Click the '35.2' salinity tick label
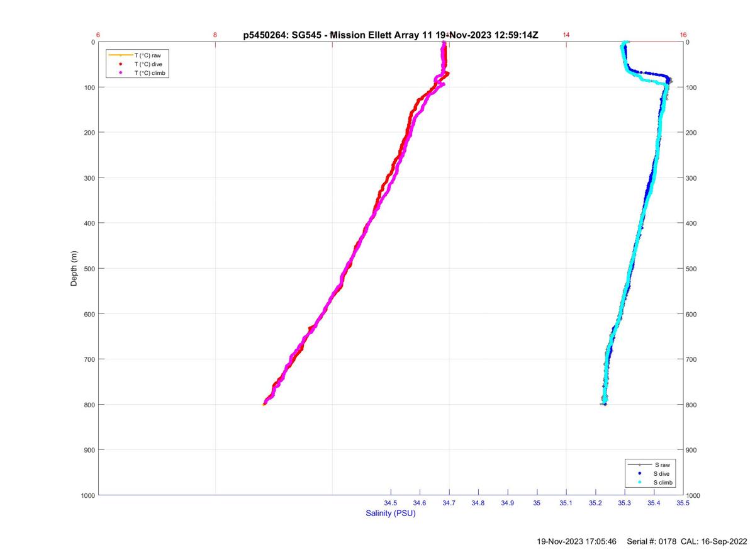The image size is (755, 557). click(595, 503)
